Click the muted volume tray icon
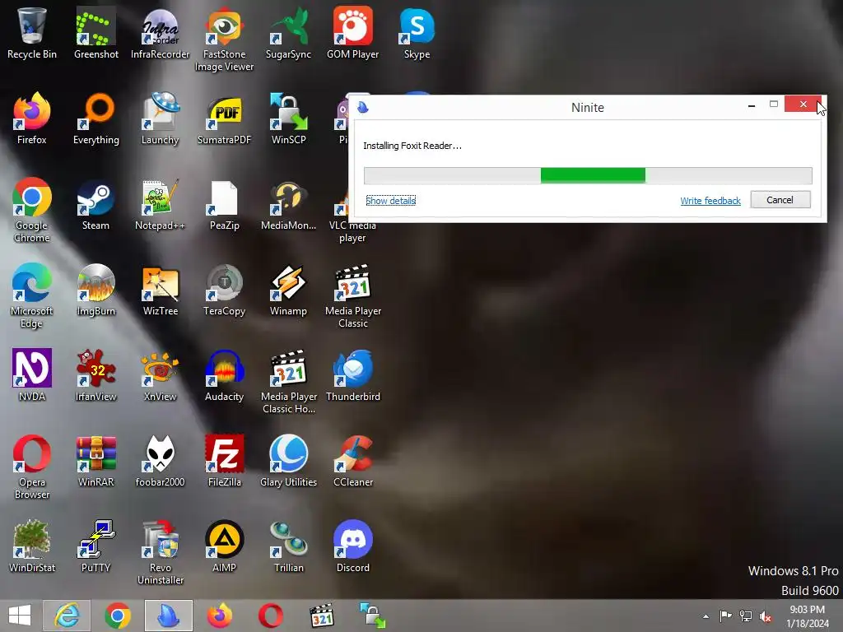The height and width of the screenshot is (632, 843). pyautogui.click(x=766, y=616)
